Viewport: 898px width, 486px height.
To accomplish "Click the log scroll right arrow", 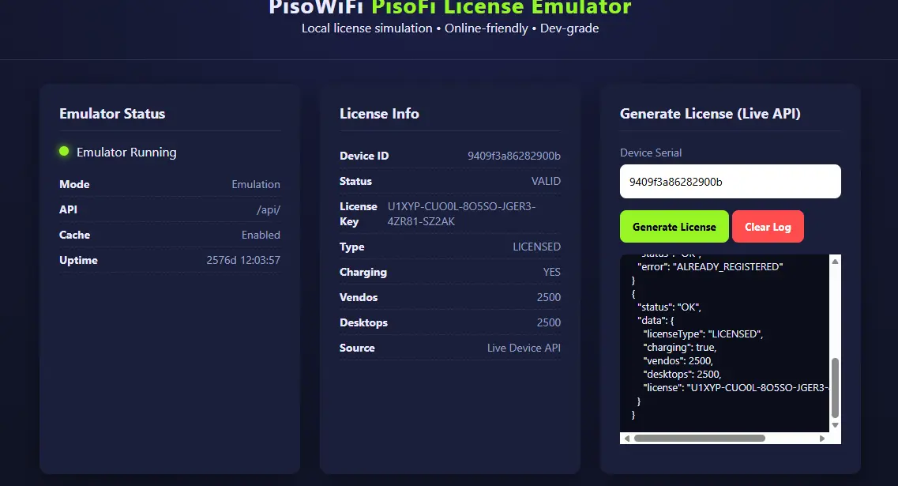I will pos(822,439).
